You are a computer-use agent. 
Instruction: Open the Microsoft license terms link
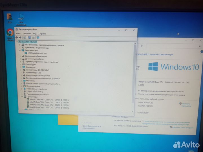(x=166, y=123)
